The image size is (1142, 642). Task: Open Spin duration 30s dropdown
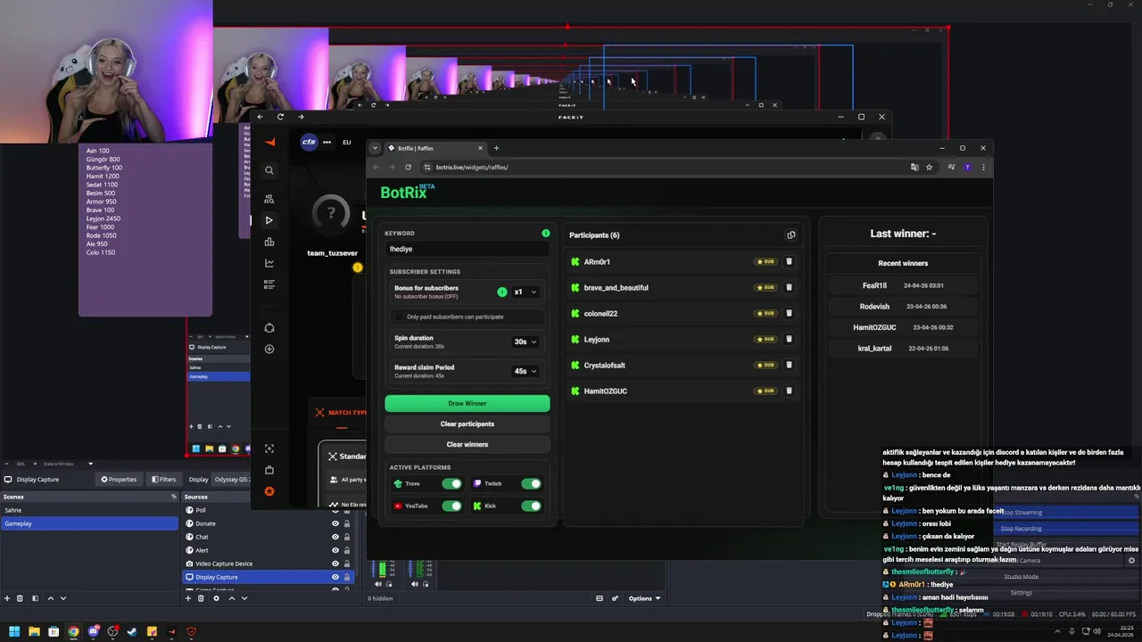(525, 342)
